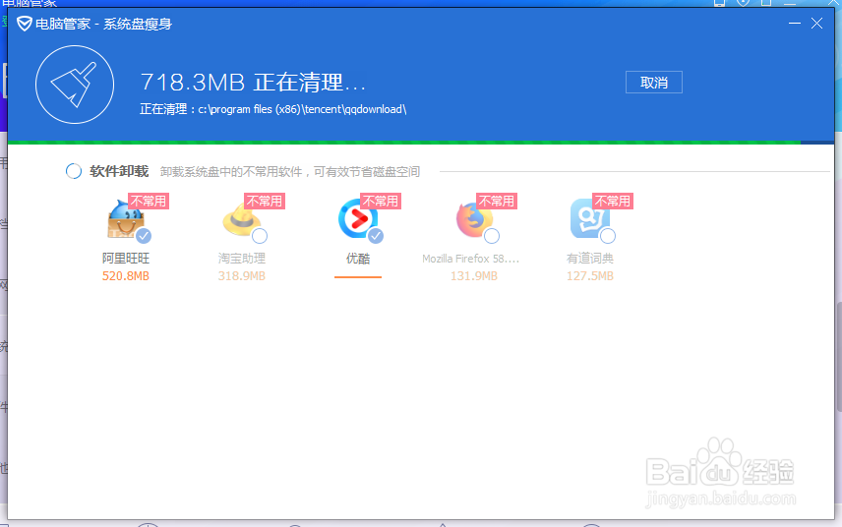Click the 有道词典 app icon

589,218
